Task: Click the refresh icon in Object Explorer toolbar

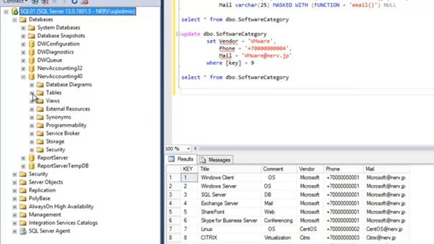Action: pyautogui.click(x=75, y=1)
